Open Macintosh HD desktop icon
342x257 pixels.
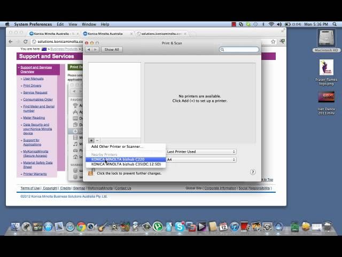click(327, 41)
